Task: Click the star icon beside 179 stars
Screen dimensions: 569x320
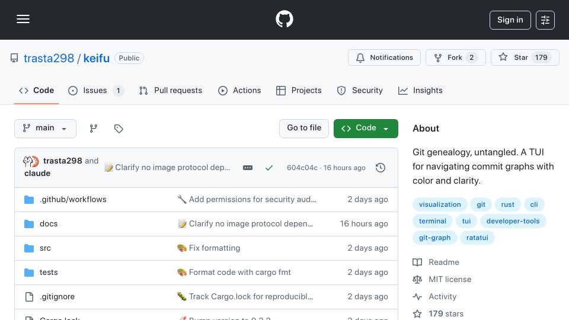Action: tap(417, 314)
